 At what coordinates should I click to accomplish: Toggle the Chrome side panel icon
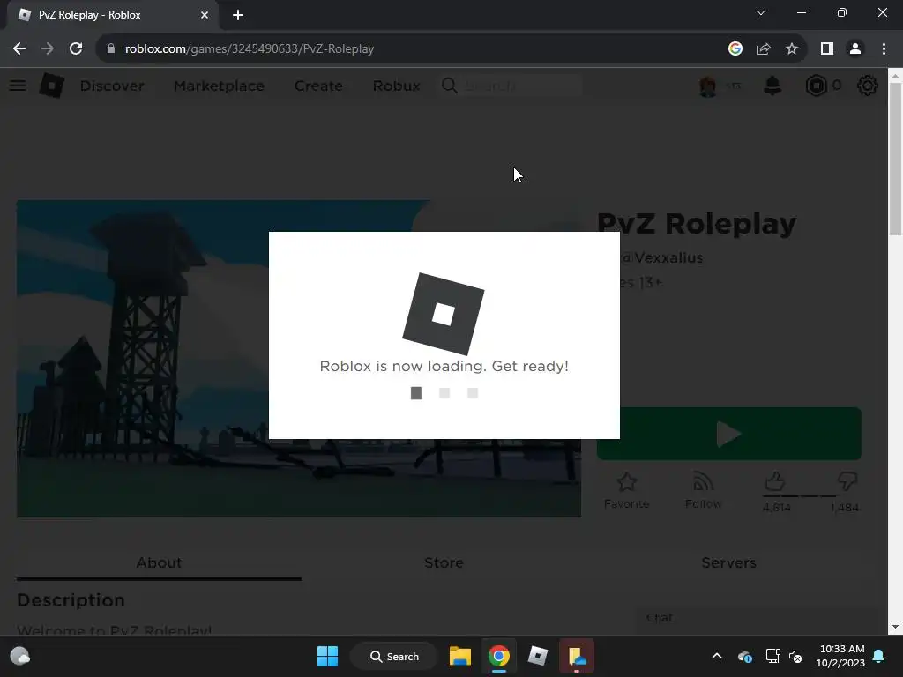click(827, 49)
